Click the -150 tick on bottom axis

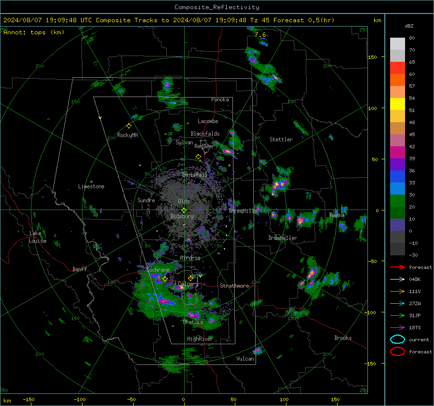(x=28, y=400)
